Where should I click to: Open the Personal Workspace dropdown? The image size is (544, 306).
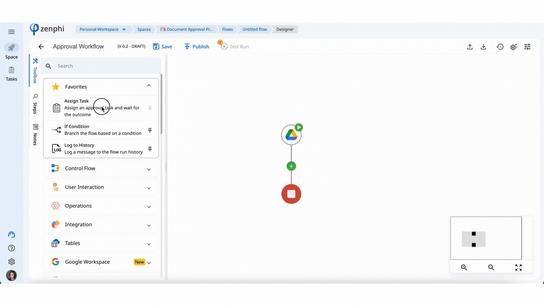point(124,29)
